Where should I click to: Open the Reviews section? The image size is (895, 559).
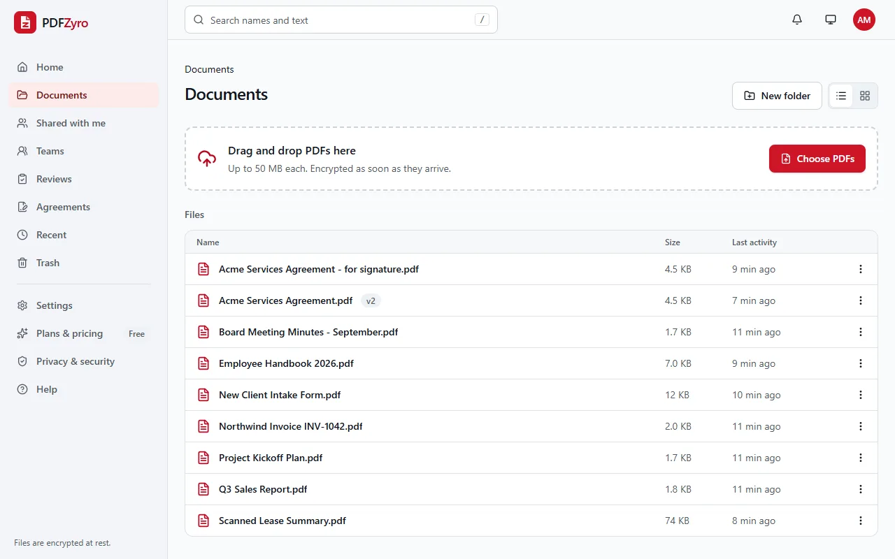84,179
